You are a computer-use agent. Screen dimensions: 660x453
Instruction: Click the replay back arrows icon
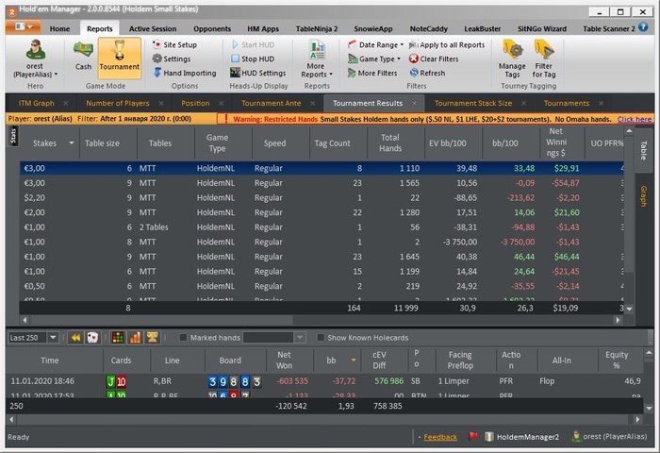[75, 338]
